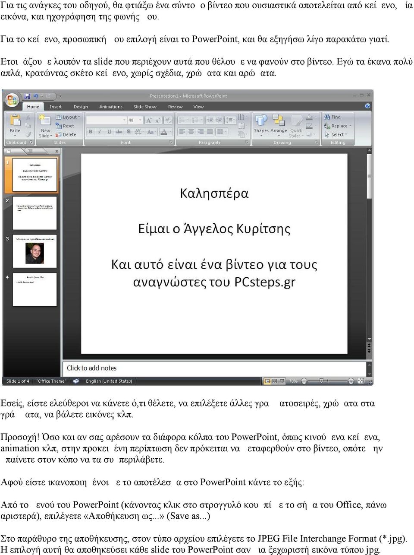414x555 pixels.
Task: Center the text
Action: coord(191,132)
